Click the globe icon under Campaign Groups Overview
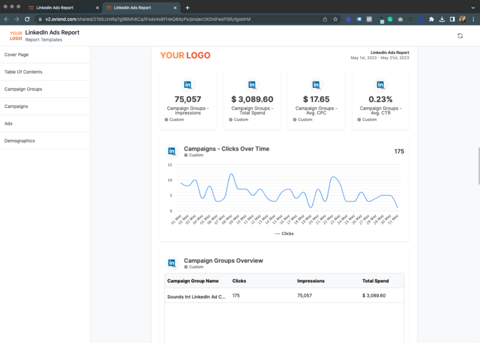The height and width of the screenshot is (343, 480). click(x=186, y=267)
